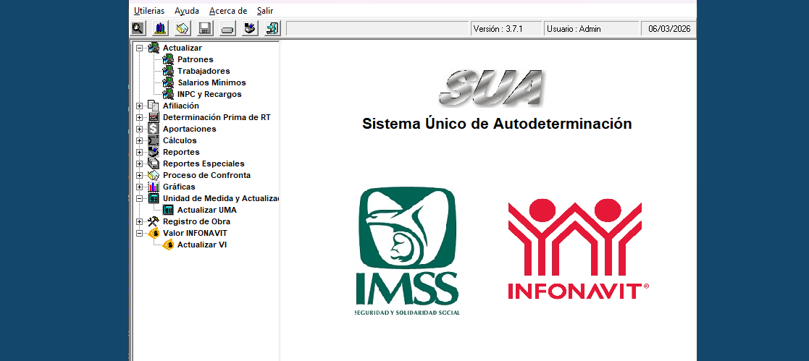
Task: Click the magnifier search toolbar icon
Action: click(138, 29)
